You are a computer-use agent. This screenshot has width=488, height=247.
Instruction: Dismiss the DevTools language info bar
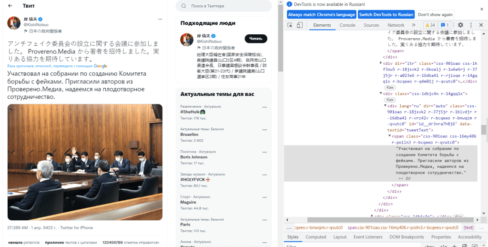482,10
